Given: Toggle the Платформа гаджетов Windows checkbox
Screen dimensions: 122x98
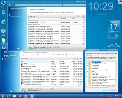Looking at the screenshot, I should [x=89, y=81].
